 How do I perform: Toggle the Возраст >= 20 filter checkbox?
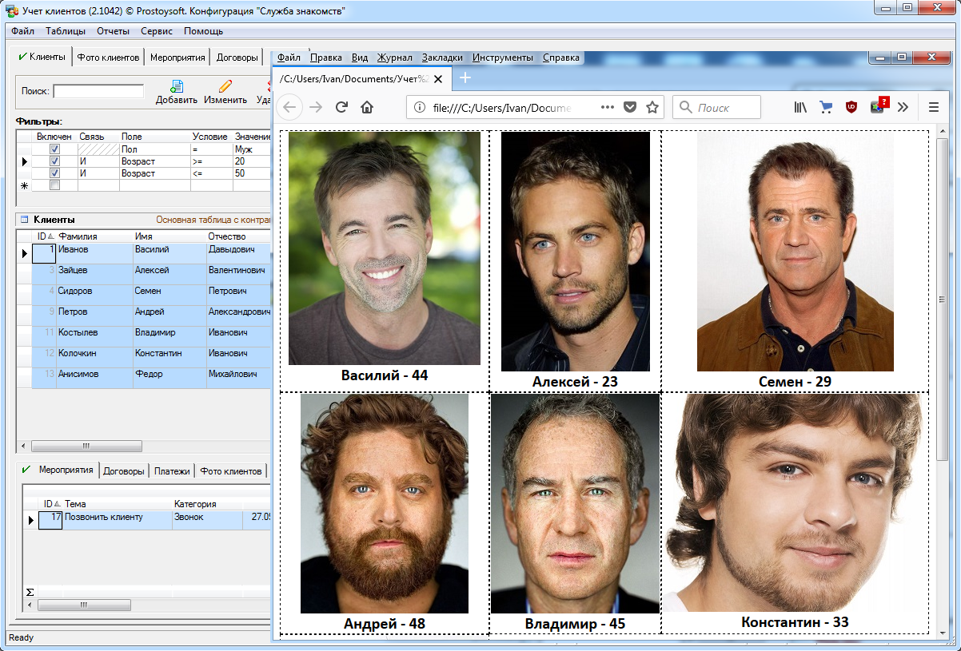55,161
